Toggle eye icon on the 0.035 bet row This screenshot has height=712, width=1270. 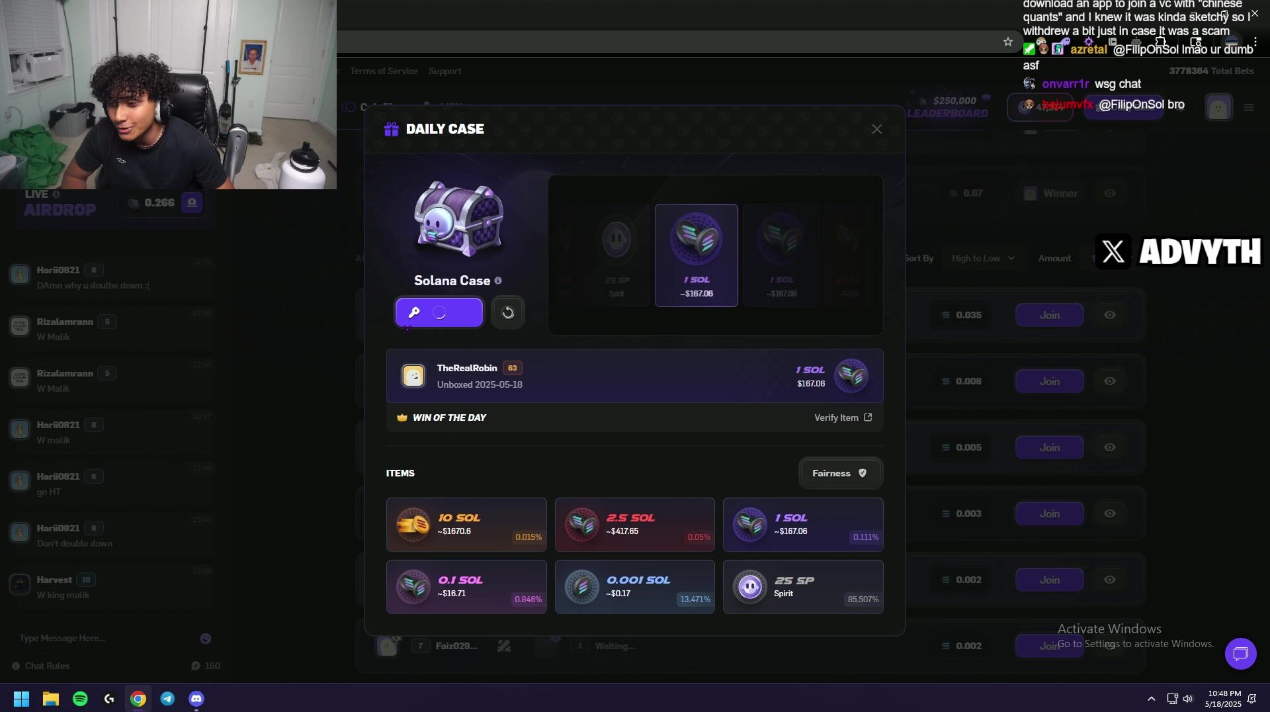pos(1110,315)
